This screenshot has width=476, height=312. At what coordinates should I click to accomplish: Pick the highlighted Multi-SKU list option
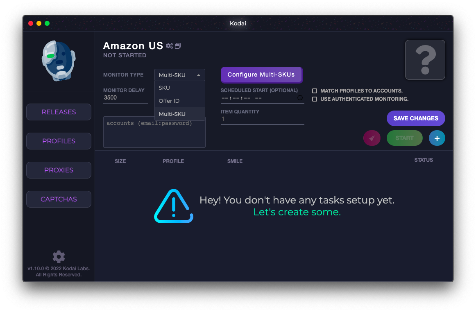pos(180,114)
